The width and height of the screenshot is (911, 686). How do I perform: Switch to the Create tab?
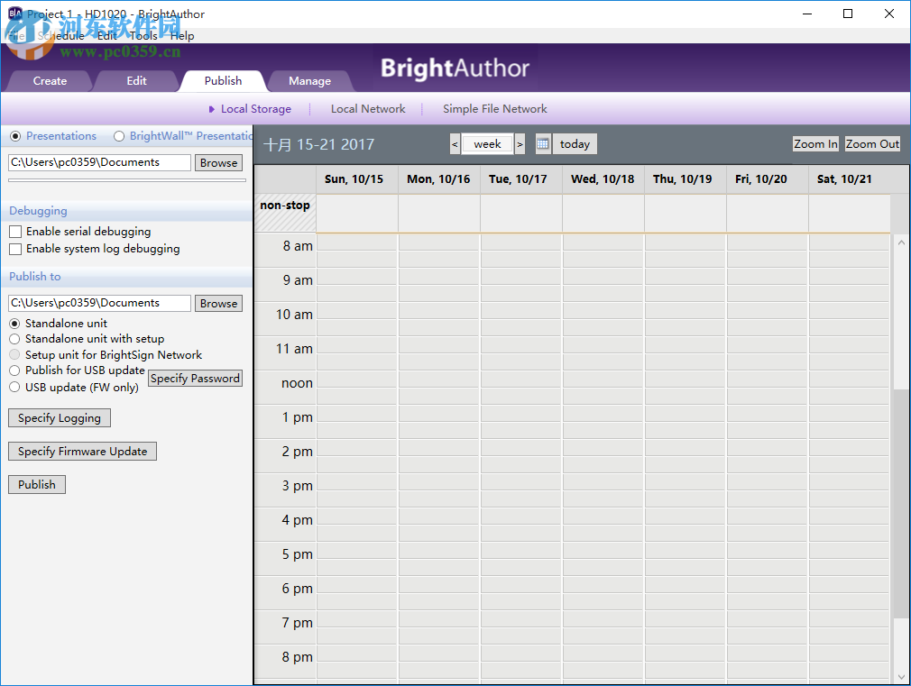(50, 80)
